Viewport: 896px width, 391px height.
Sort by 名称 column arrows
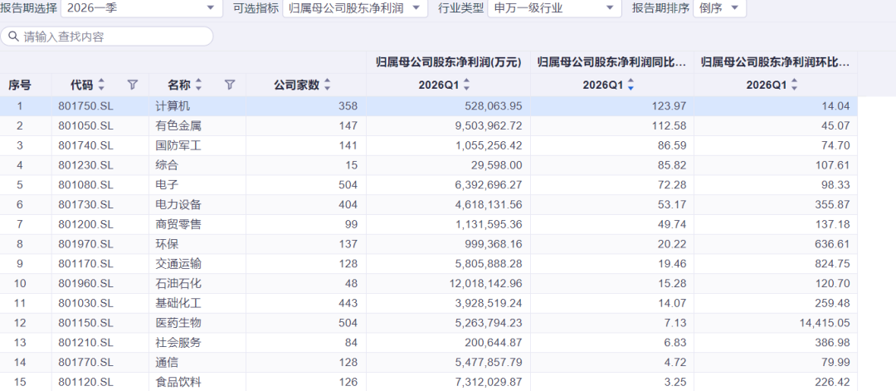(198, 86)
